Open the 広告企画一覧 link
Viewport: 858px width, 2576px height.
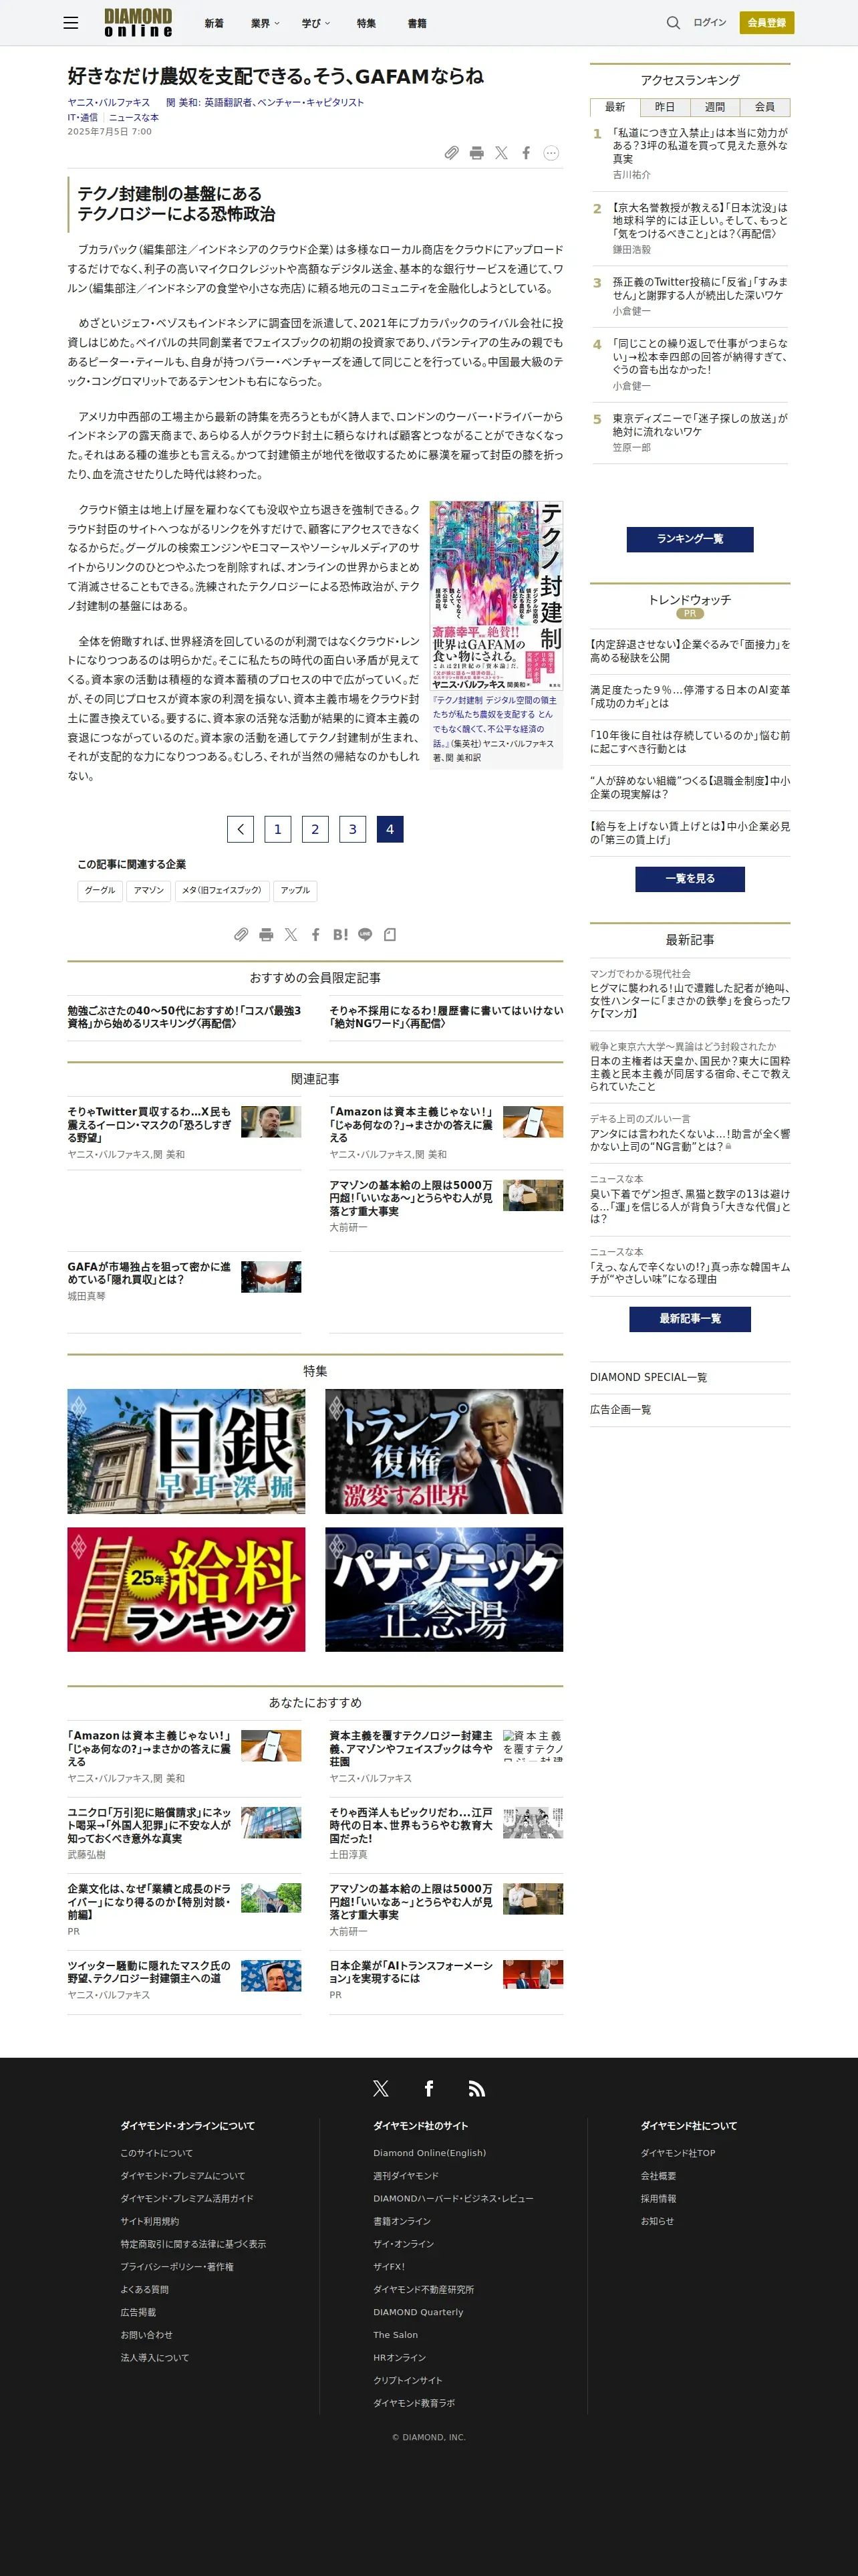point(620,1409)
